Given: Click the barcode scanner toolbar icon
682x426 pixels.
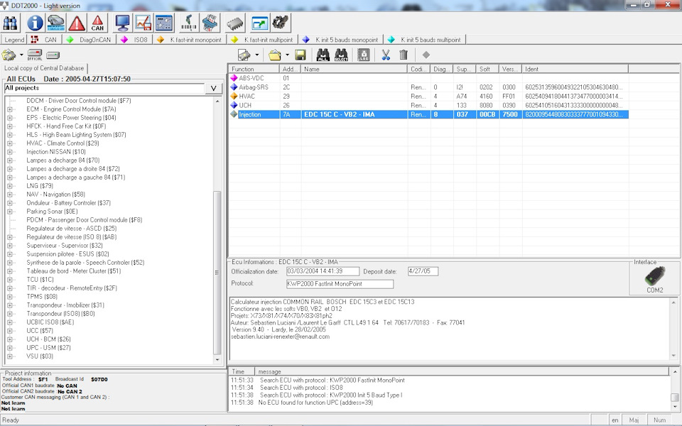Looking at the screenshot, I should point(189,23).
